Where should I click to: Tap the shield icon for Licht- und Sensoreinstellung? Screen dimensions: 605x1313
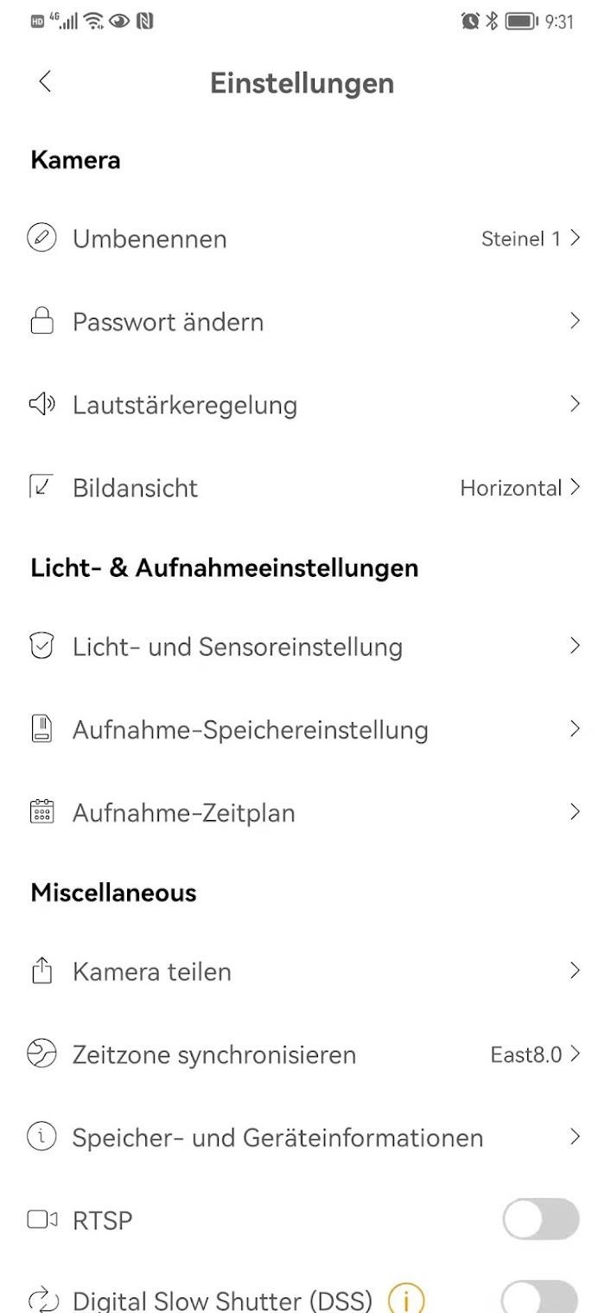(41, 646)
